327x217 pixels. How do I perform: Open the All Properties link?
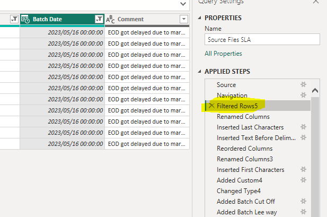point(223,54)
